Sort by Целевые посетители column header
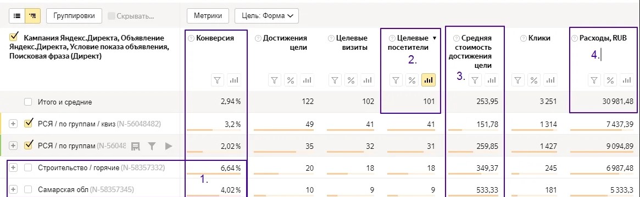This screenshot has height=197, width=640. point(412,43)
